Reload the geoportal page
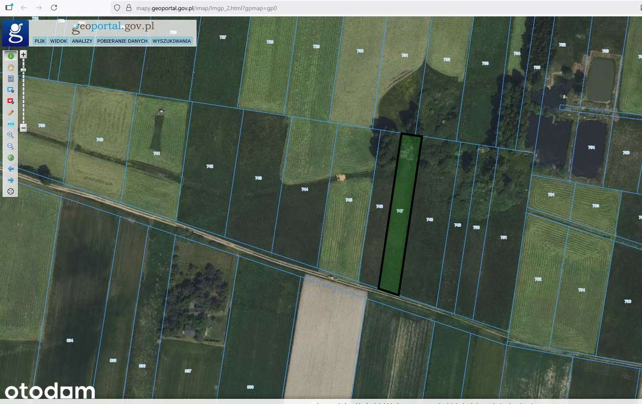The width and height of the screenshot is (642, 404). coord(54,8)
